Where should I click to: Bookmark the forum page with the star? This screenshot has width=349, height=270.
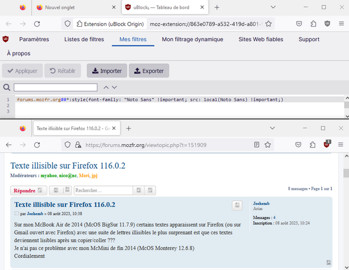tap(267, 145)
